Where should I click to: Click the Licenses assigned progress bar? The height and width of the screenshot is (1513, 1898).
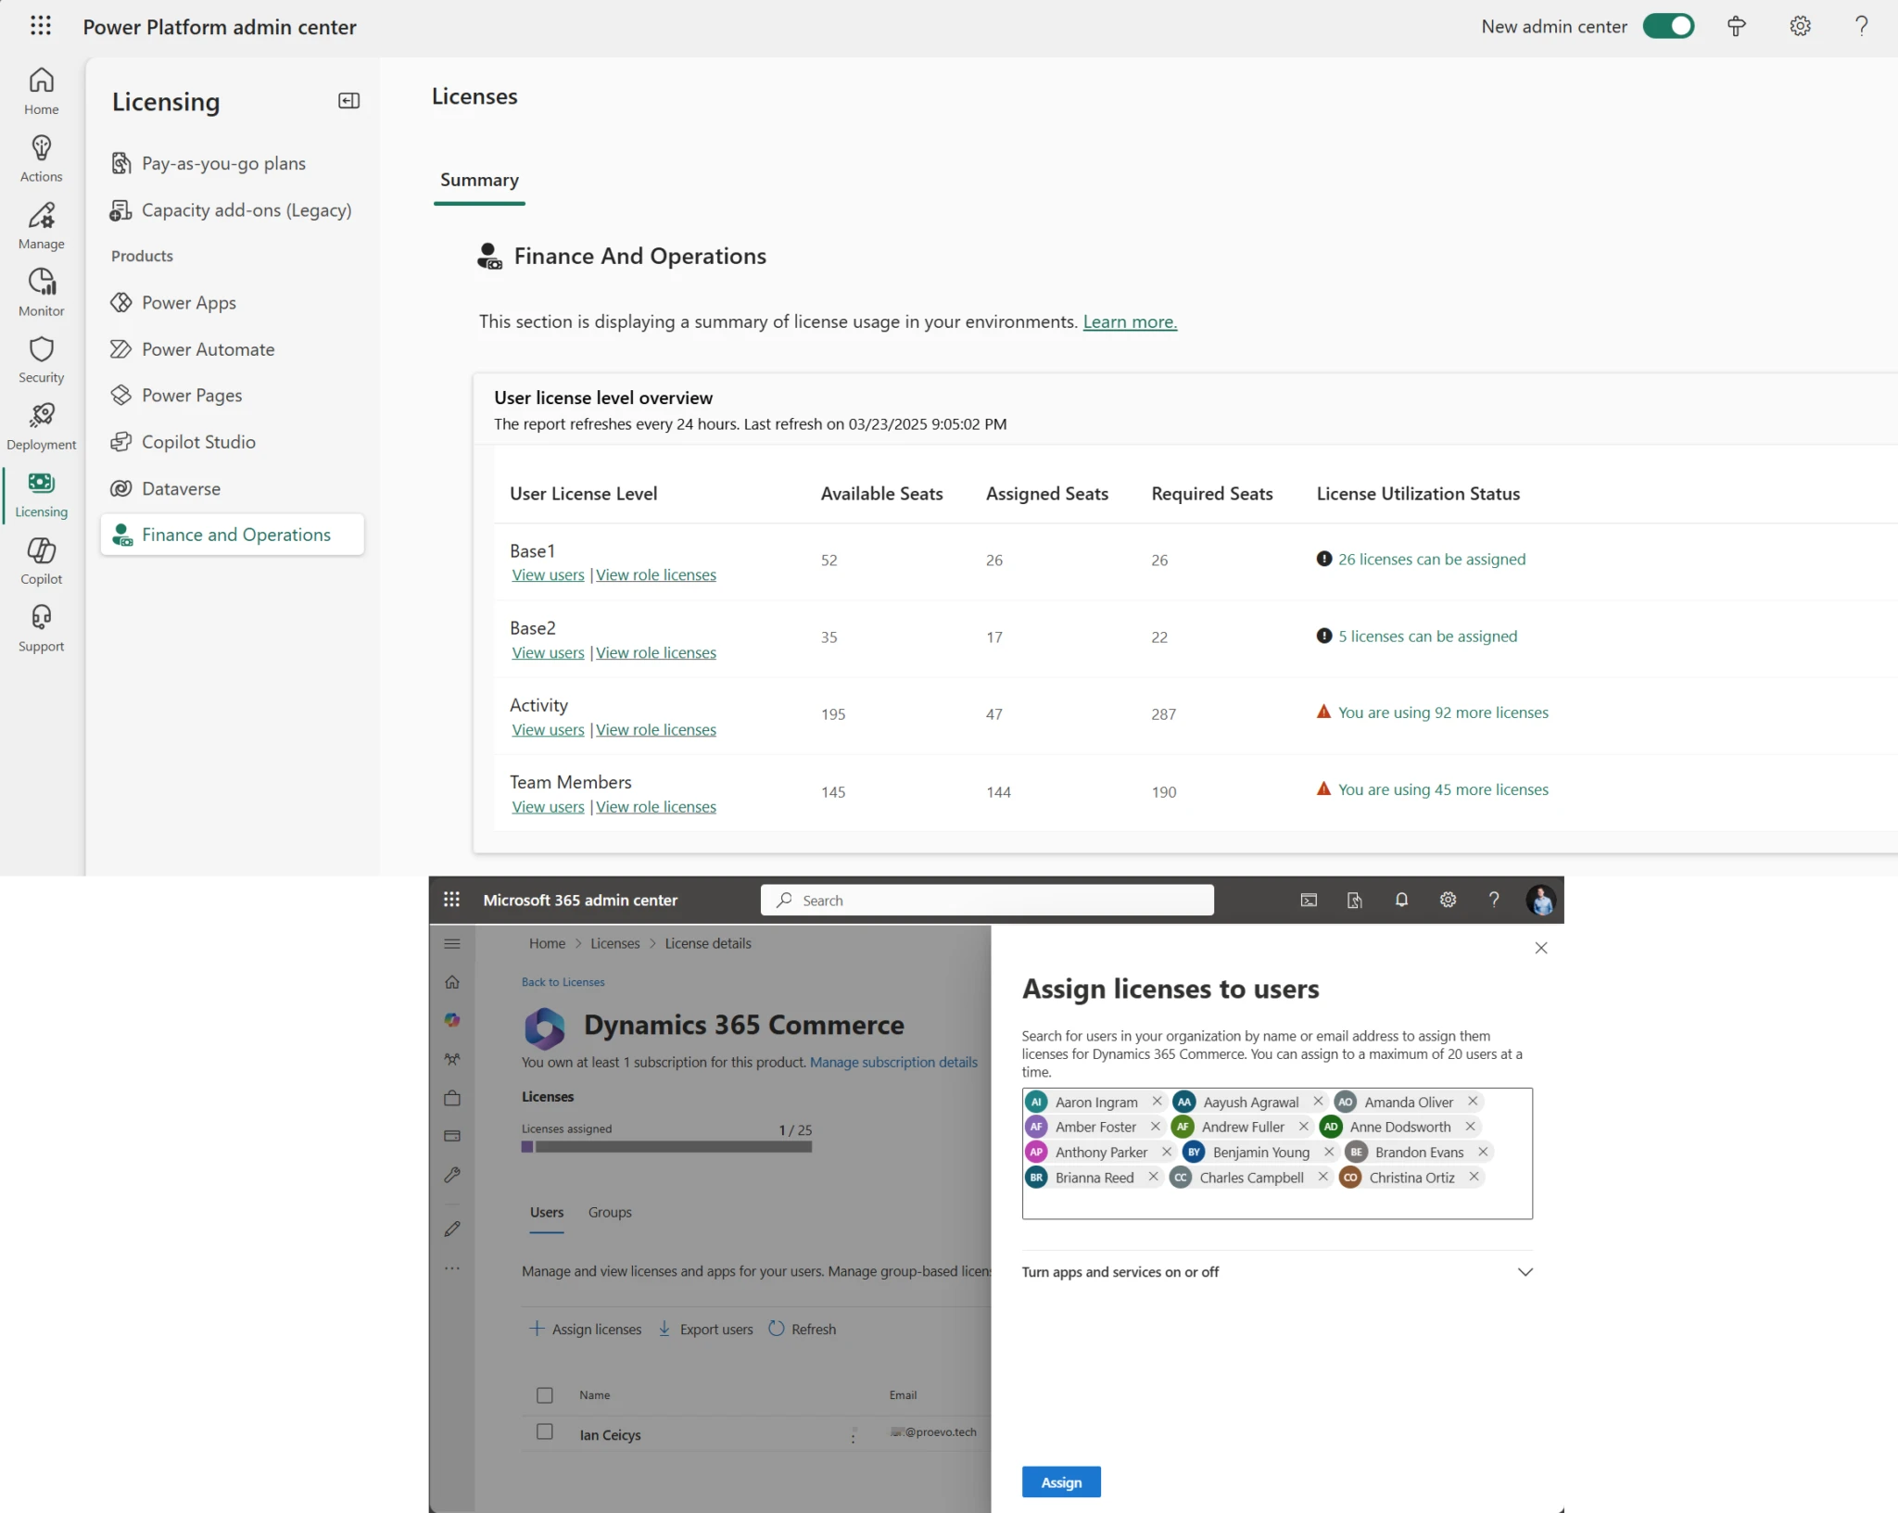666,1146
